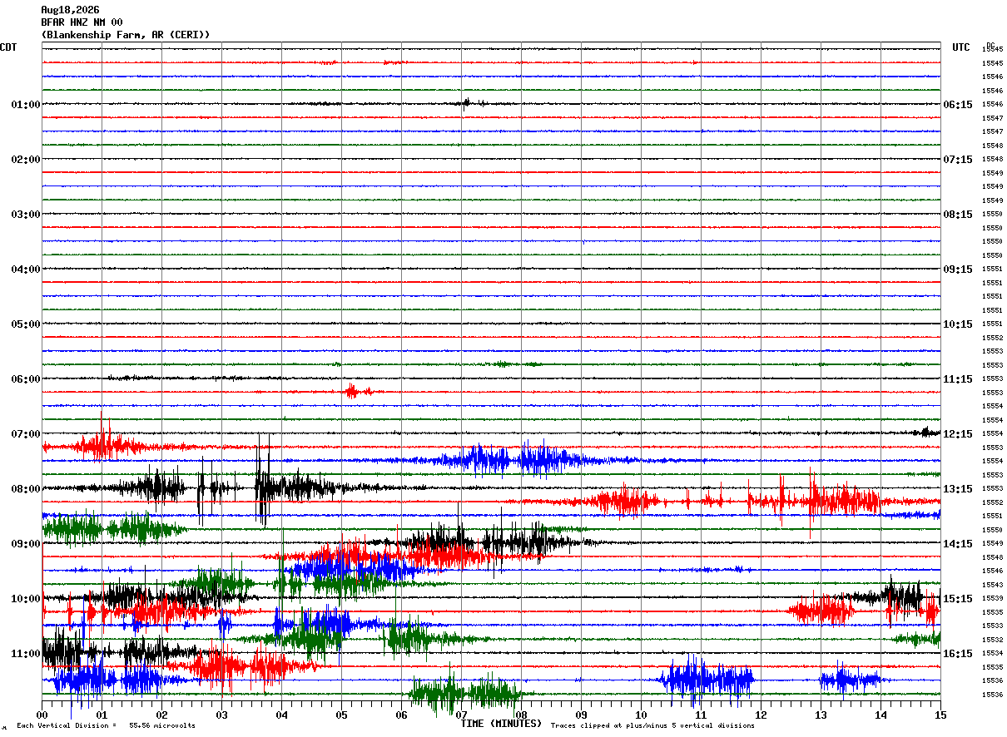This screenshot has height=737, width=1007.
Task: Click the Blankenship Farm, AR (CERI) title
Action: tap(125, 35)
